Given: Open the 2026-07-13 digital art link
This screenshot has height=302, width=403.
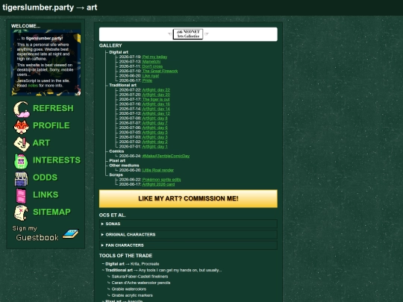Looking at the screenshot, I should pyautogui.click(x=151, y=62).
